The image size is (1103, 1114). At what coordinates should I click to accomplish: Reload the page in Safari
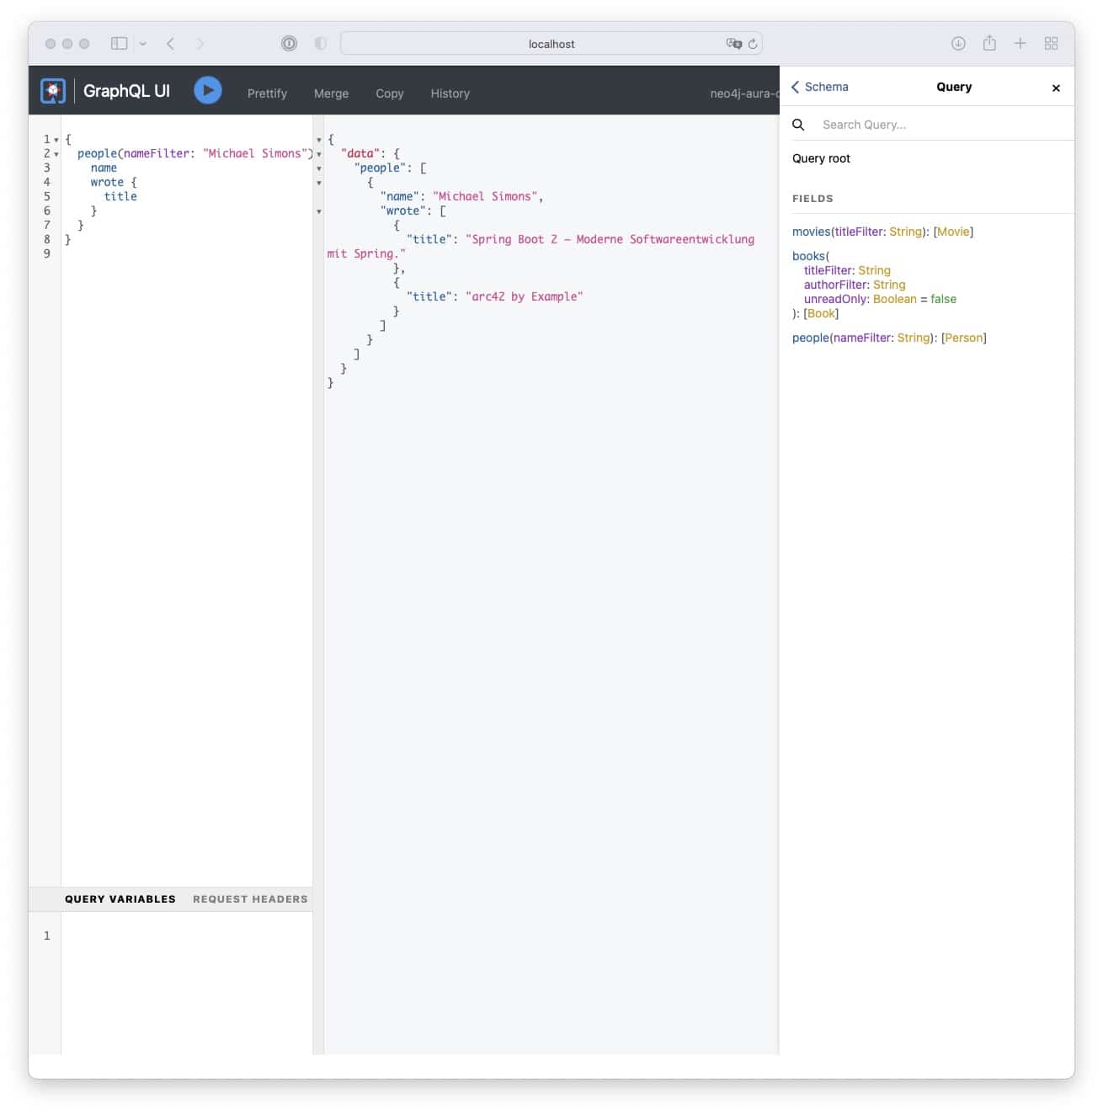pyautogui.click(x=753, y=44)
